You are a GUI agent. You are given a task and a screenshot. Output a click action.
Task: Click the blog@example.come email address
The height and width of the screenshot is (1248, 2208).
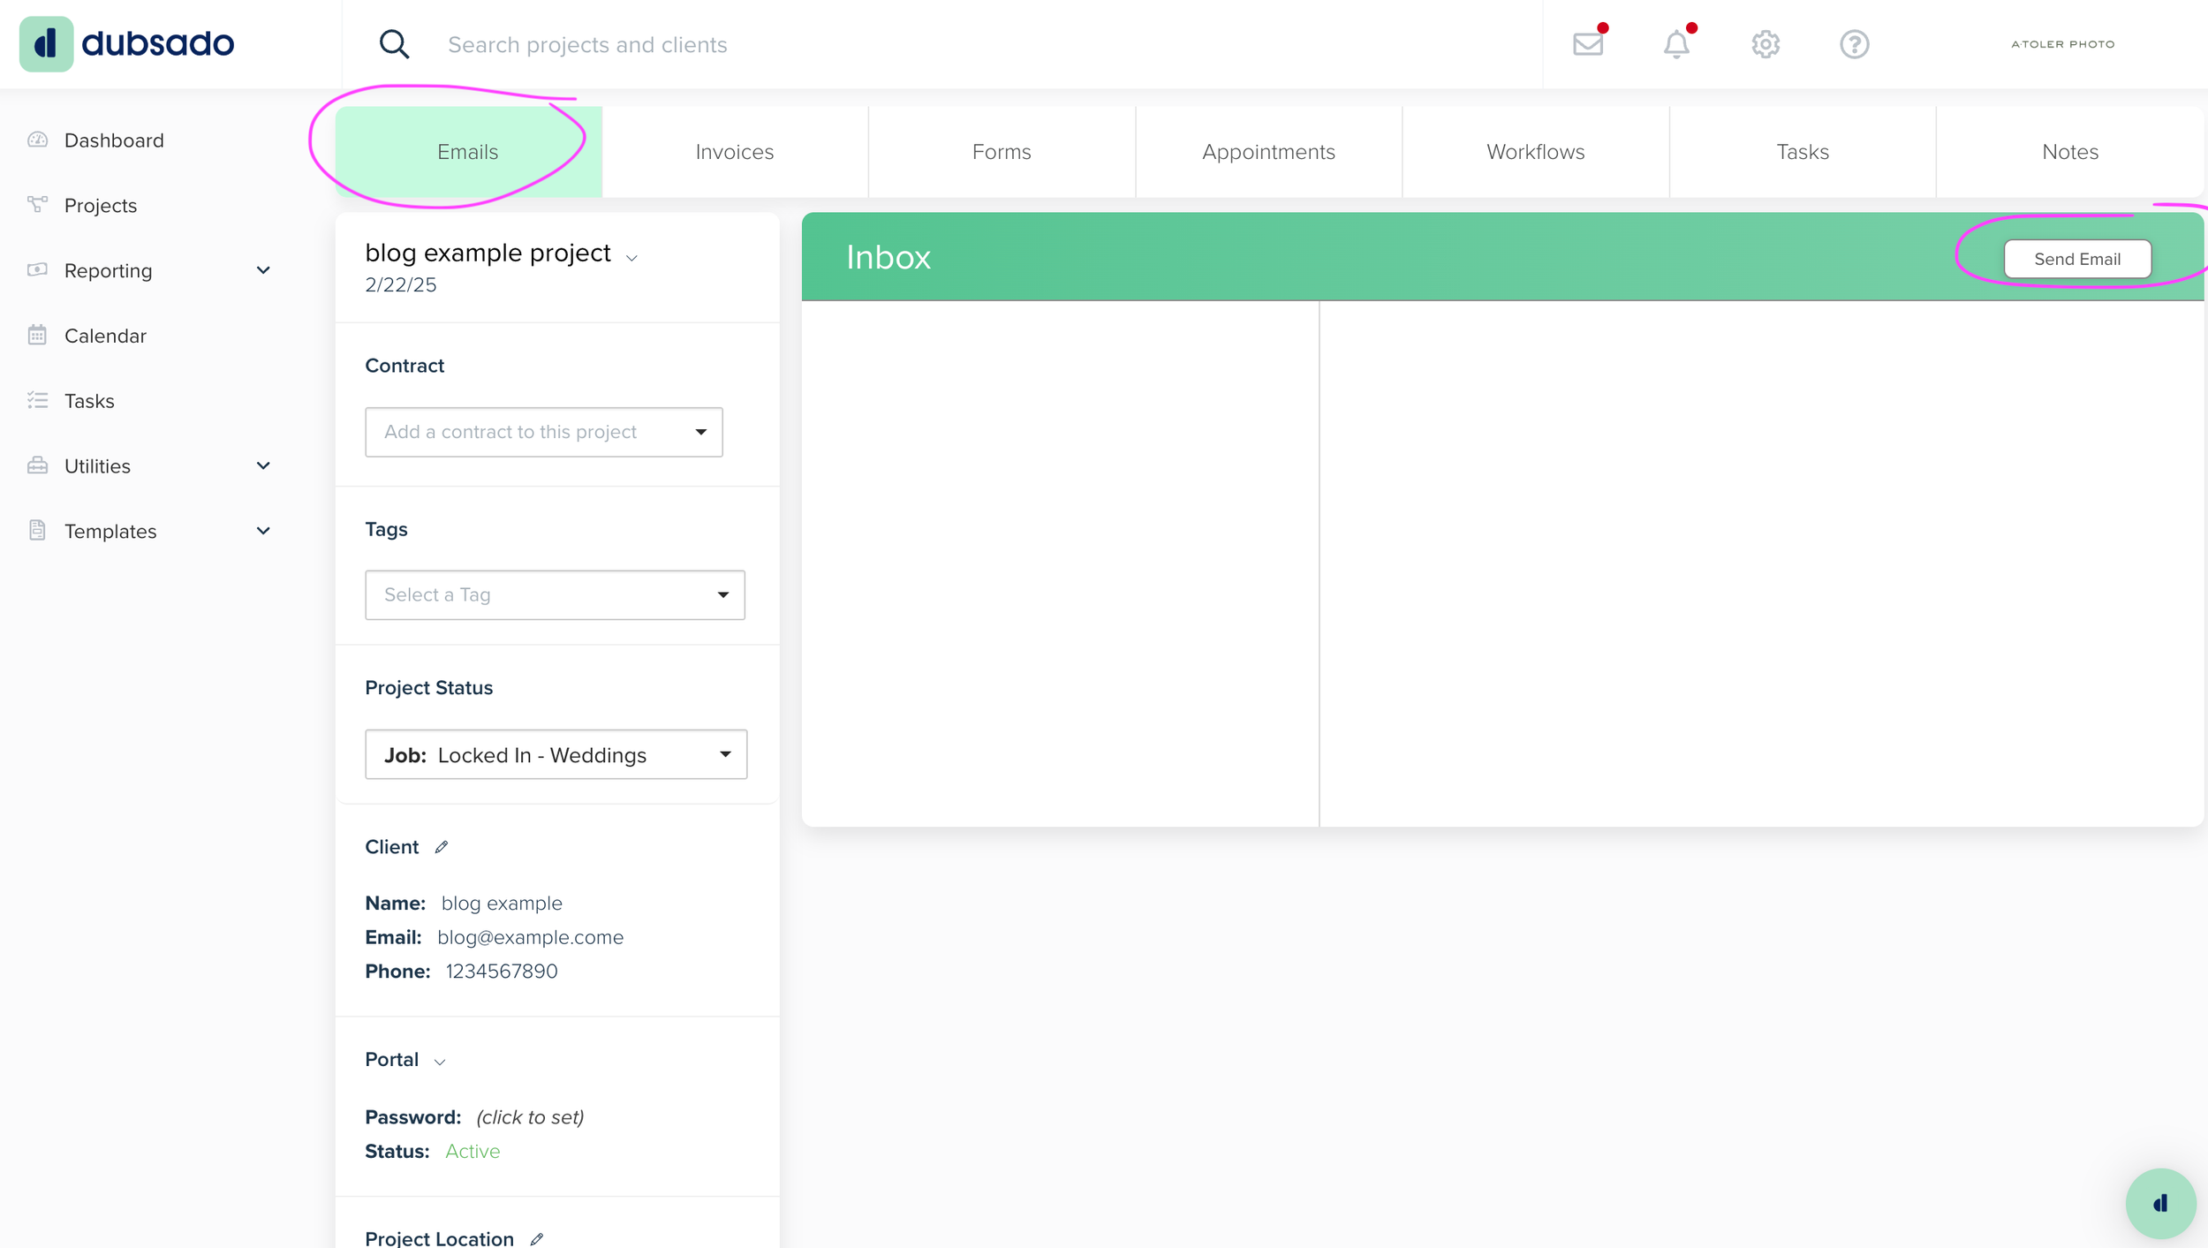530,937
